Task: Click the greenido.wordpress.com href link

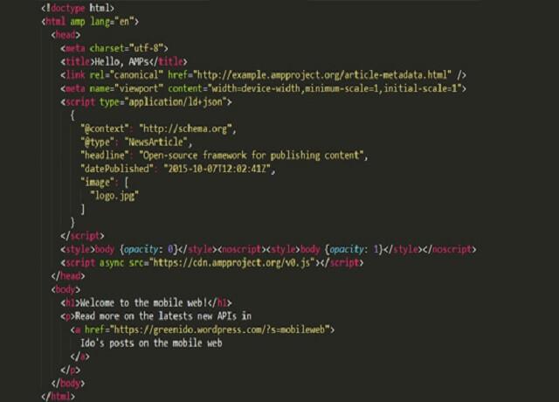Action: tap(219, 329)
